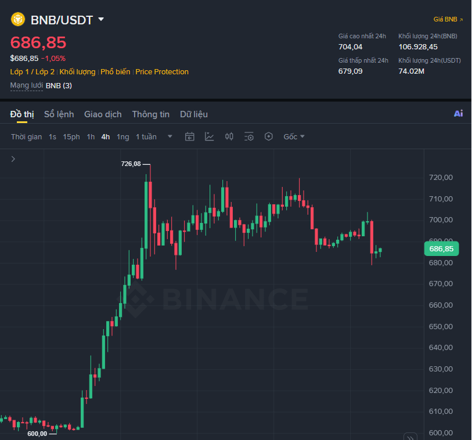
Task: Click the 24h USDT volume 74.02M
Action: tap(412, 71)
